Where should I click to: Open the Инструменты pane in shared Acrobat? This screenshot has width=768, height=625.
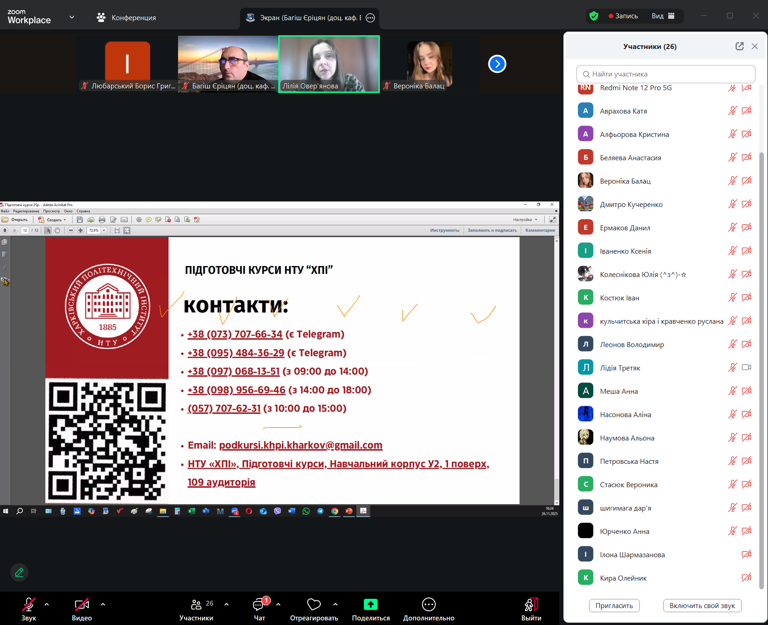point(444,230)
